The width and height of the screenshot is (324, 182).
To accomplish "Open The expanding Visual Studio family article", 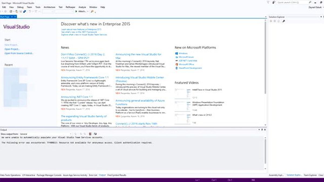I will point(84,118).
